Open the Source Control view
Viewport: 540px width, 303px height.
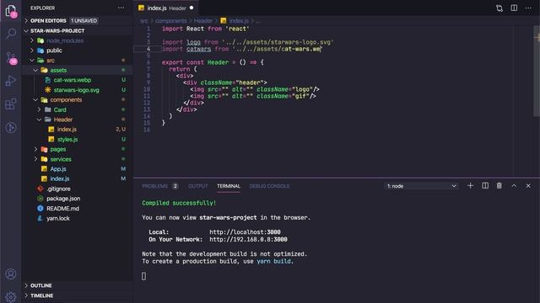point(11,58)
